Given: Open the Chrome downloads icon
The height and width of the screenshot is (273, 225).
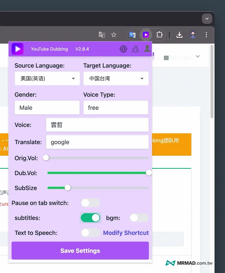Looking at the screenshot, I should [179, 35].
